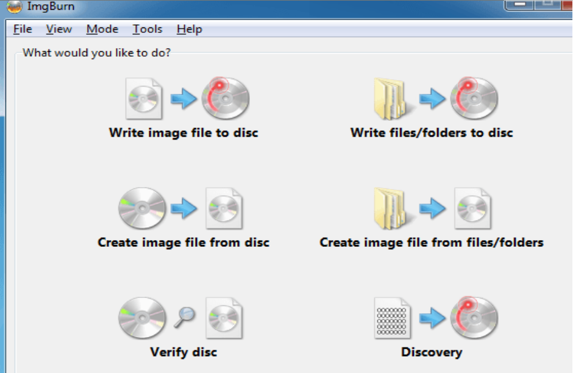Open the View menu
The width and height of the screenshot is (573, 373).
pyautogui.click(x=59, y=29)
